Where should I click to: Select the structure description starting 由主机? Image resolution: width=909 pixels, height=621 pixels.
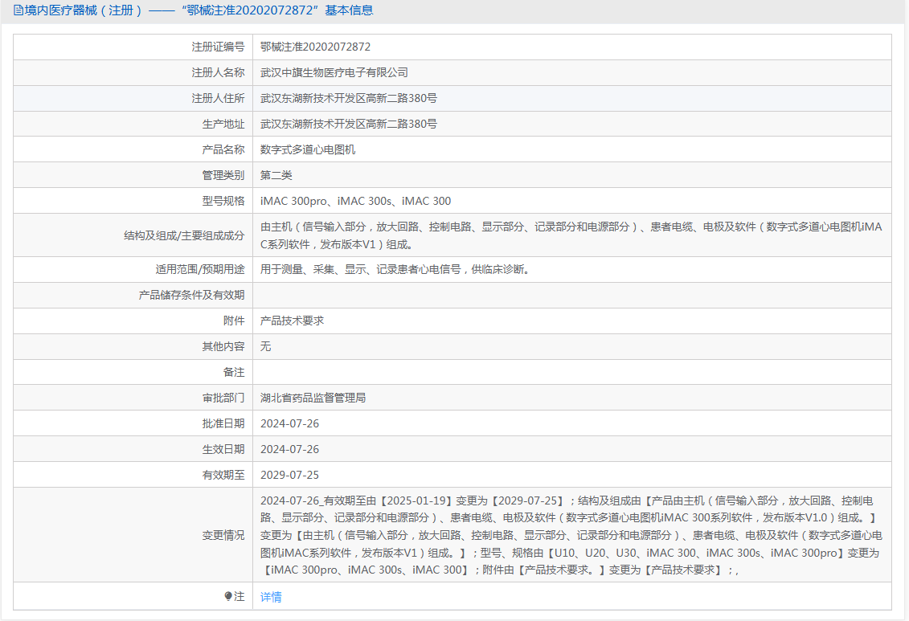pos(571,235)
